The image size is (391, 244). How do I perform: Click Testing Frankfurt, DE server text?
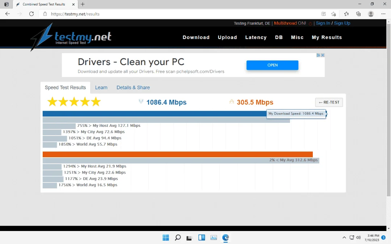(252, 23)
